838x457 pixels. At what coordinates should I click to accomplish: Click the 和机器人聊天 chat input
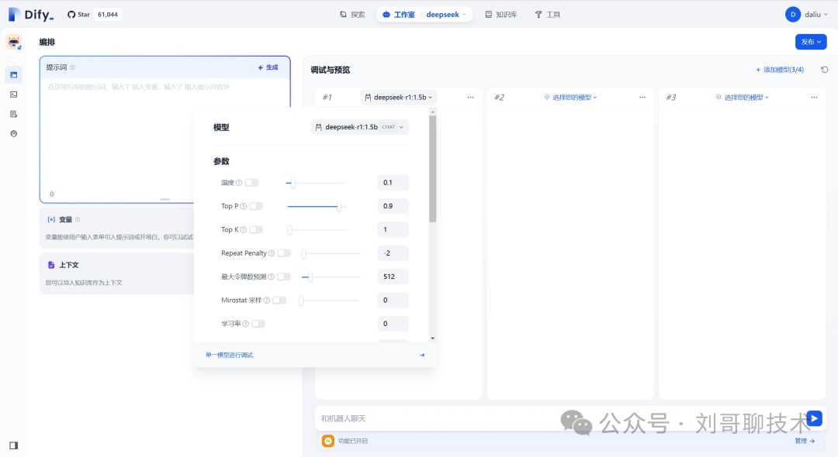point(559,418)
